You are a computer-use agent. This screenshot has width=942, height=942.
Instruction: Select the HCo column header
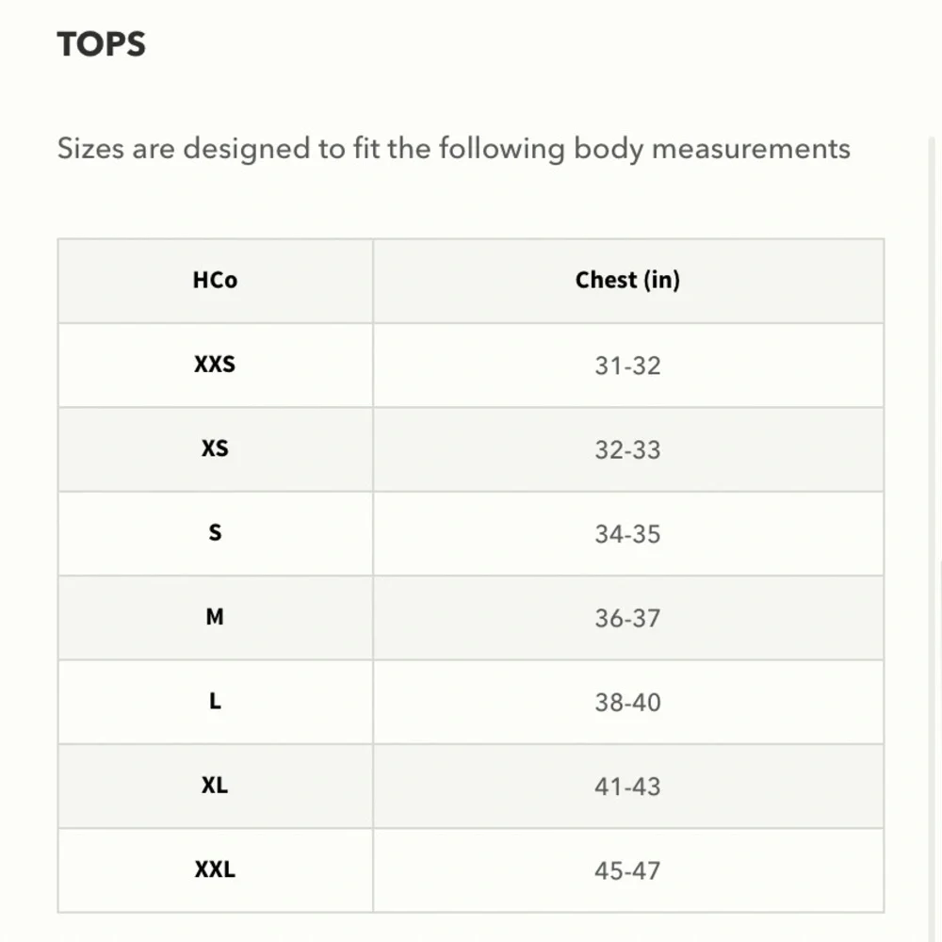pyautogui.click(x=215, y=281)
